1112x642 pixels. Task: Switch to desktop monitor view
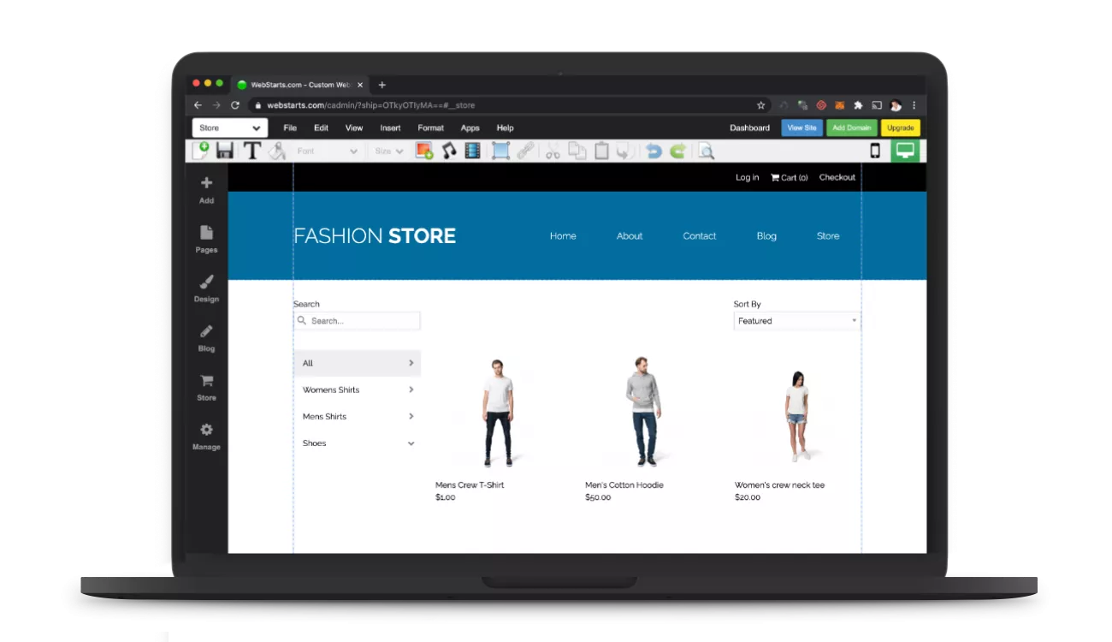pyautogui.click(x=905, y=152)
